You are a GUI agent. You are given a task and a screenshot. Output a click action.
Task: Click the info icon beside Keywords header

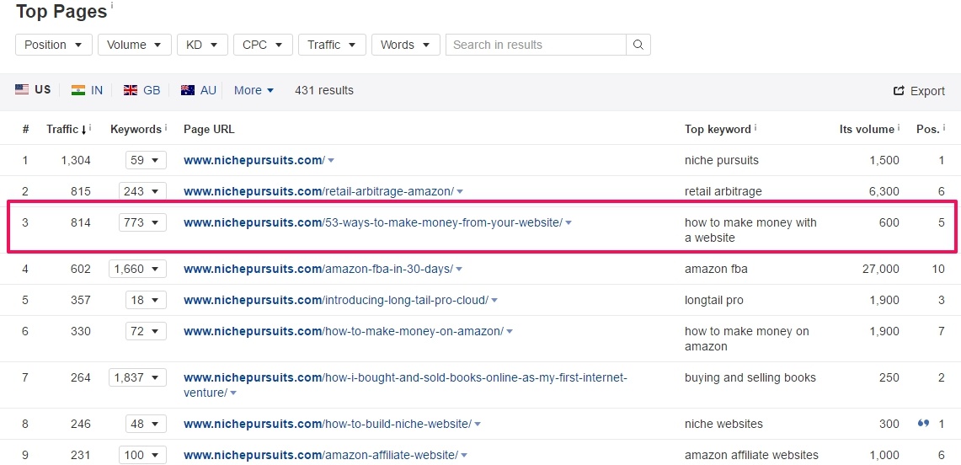coord(166,127)
